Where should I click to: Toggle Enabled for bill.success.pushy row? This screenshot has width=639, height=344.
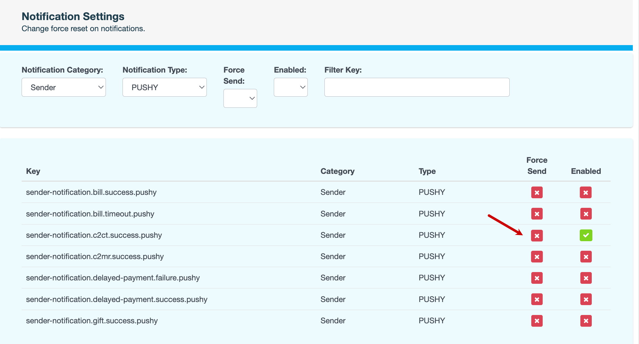[586, 192]
